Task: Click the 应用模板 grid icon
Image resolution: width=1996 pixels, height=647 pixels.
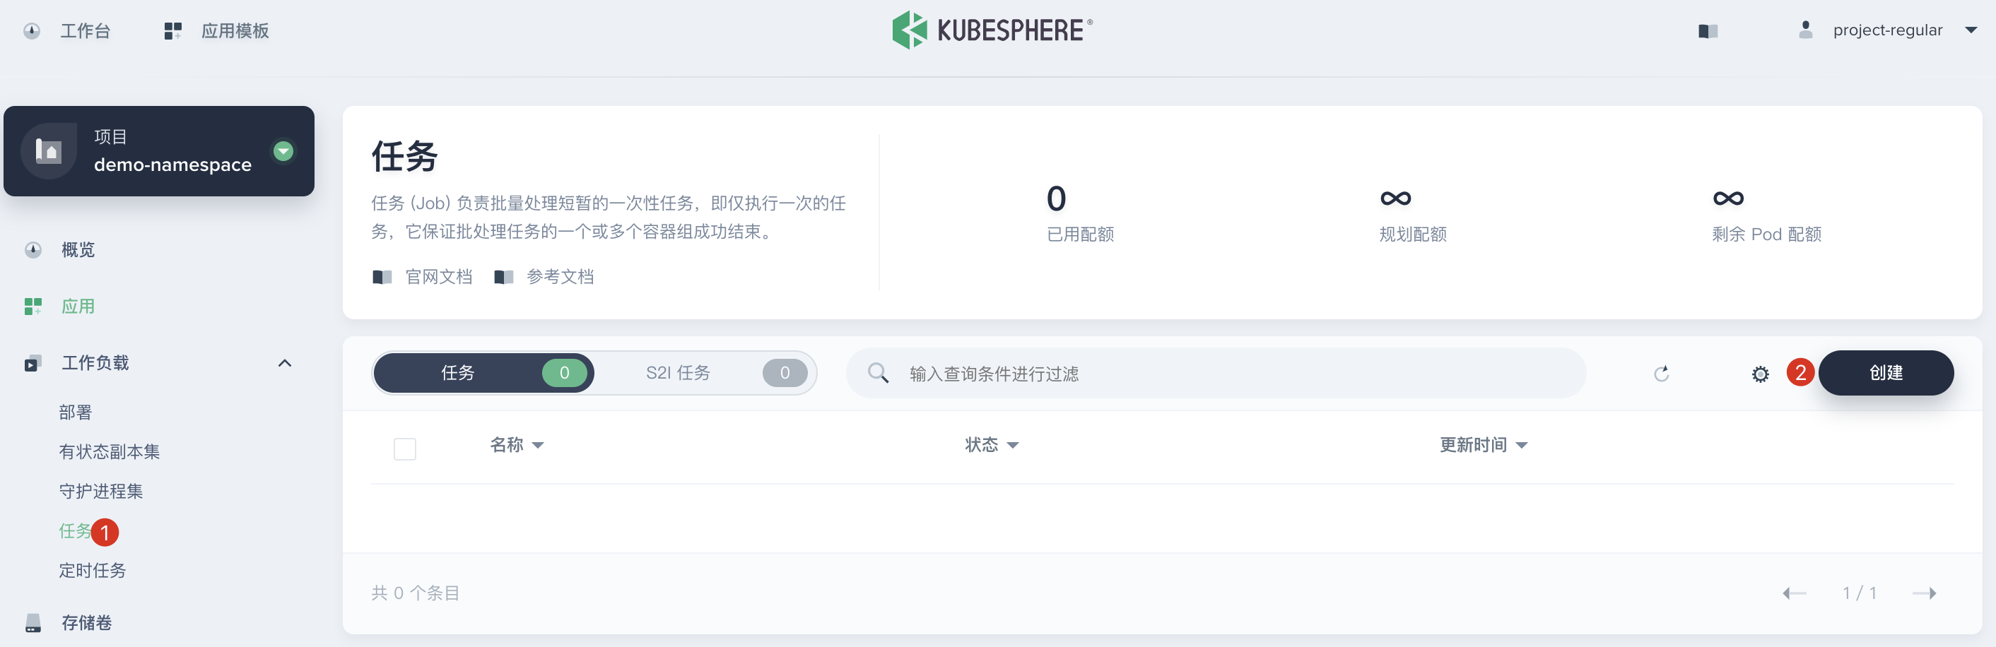Action: point(172,30)
